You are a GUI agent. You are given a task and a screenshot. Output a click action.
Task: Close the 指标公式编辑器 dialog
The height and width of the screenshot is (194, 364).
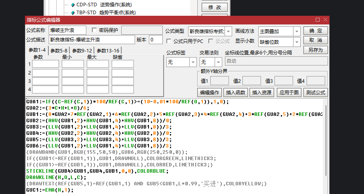click(x=326, y=20)
